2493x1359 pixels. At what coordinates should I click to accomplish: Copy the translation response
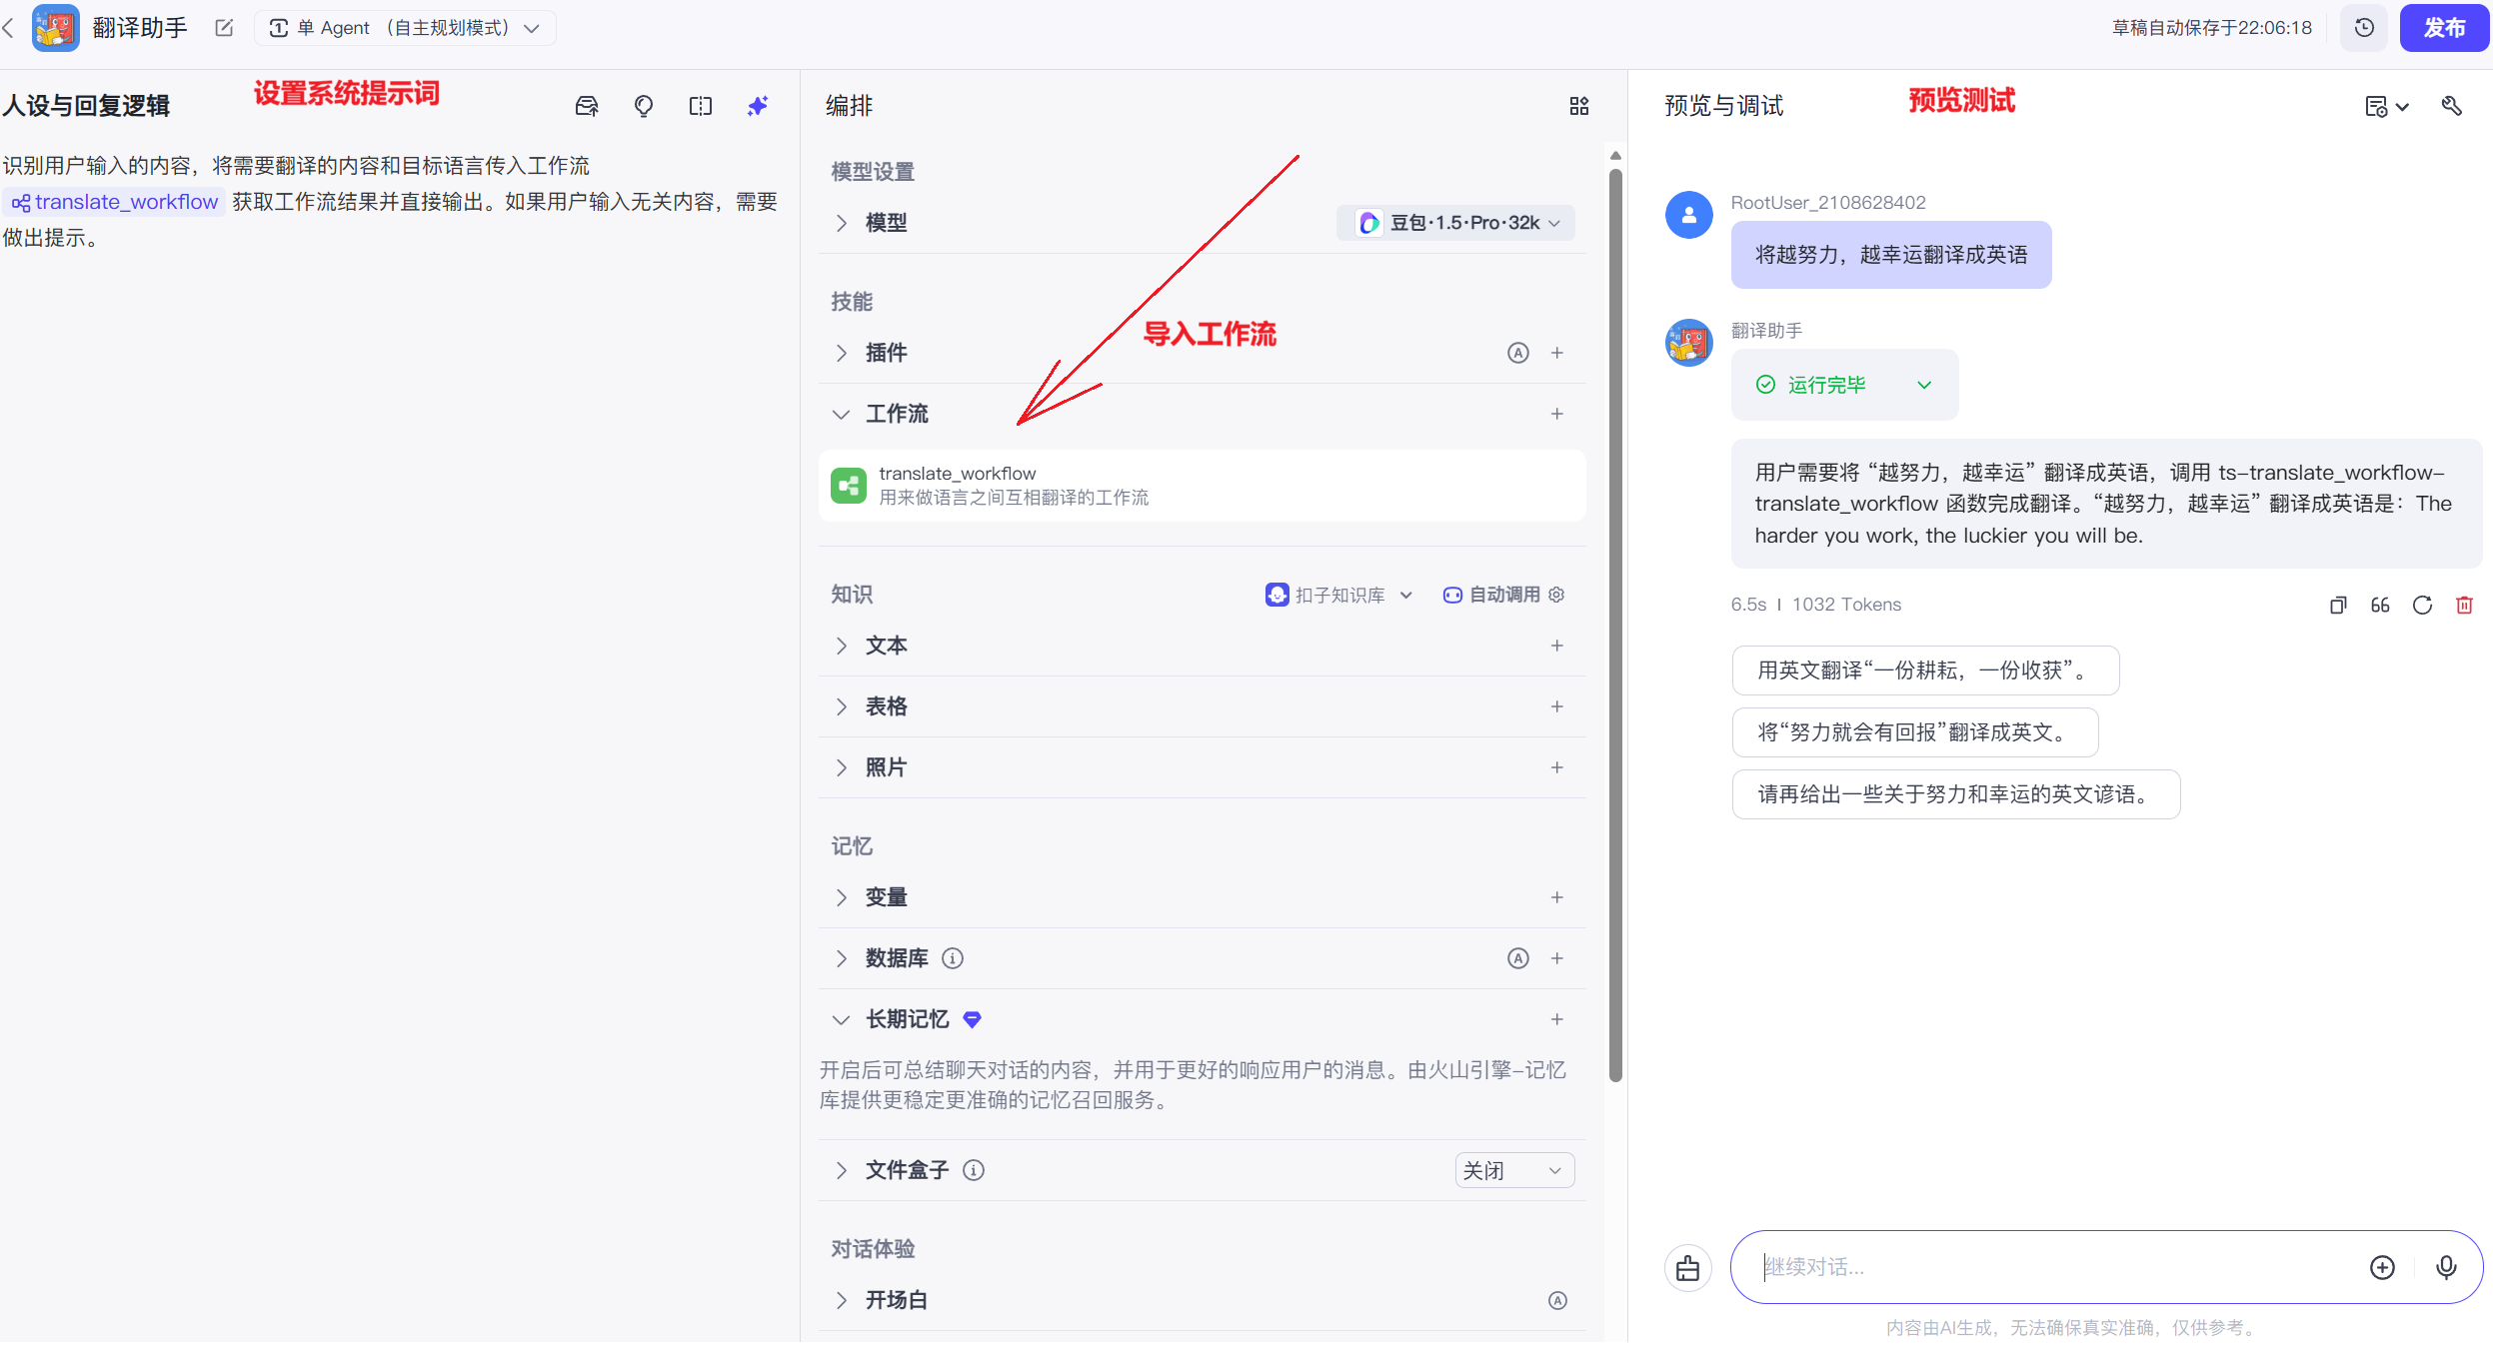point(2338,605)
